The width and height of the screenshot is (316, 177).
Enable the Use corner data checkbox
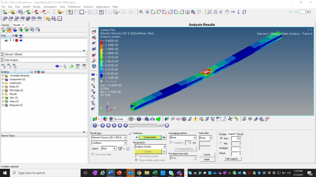pos(93,154)
